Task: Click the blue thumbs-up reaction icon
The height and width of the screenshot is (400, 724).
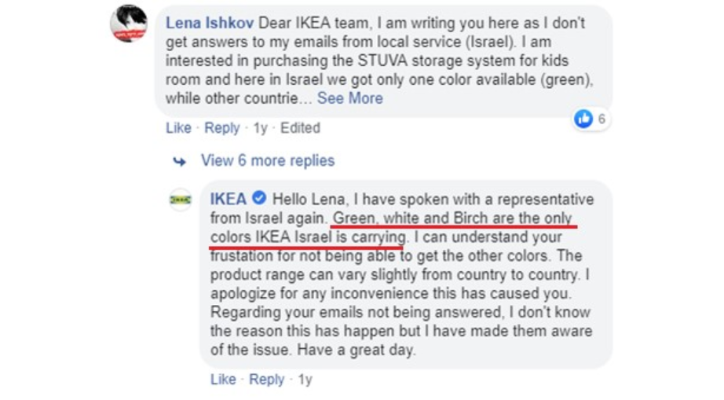Action: tap(583, 119)
